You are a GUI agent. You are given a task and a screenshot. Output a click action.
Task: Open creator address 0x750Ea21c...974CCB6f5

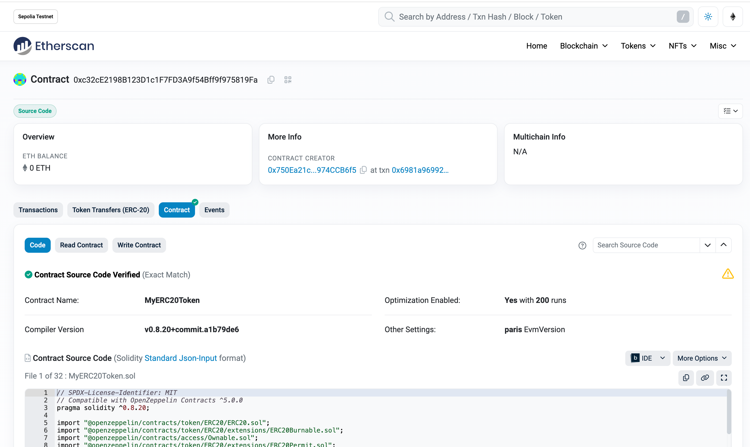coord(312,170)
